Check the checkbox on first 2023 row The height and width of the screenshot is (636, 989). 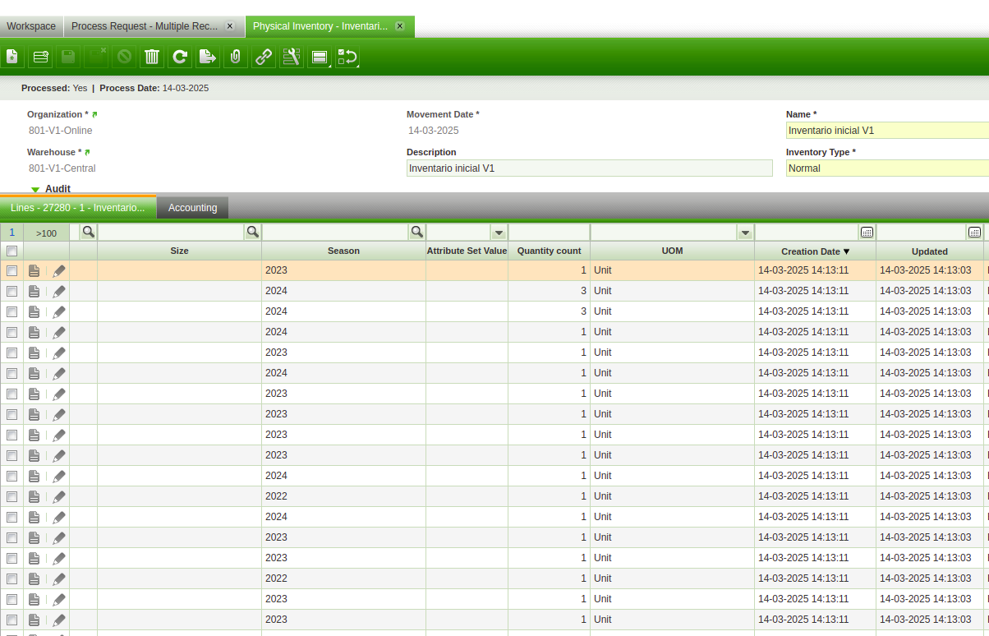point(11,270)
